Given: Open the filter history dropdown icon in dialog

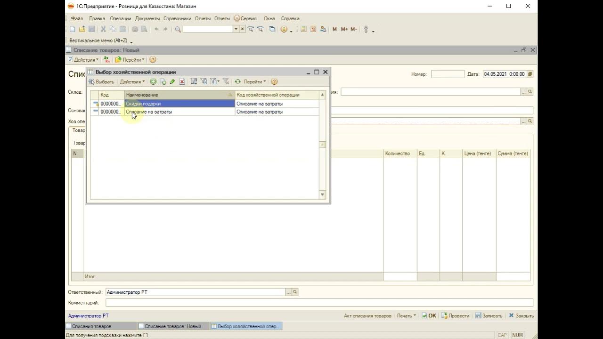Looking at the screenshot, I should point(214,82).
